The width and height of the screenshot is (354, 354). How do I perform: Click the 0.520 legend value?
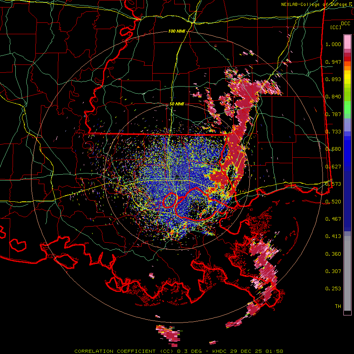pos(333,202)
